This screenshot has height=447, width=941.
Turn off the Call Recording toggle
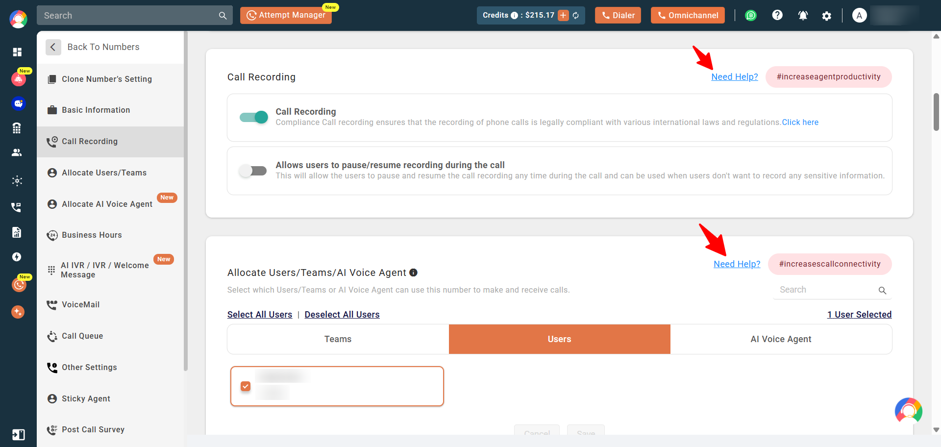[254, 117]
